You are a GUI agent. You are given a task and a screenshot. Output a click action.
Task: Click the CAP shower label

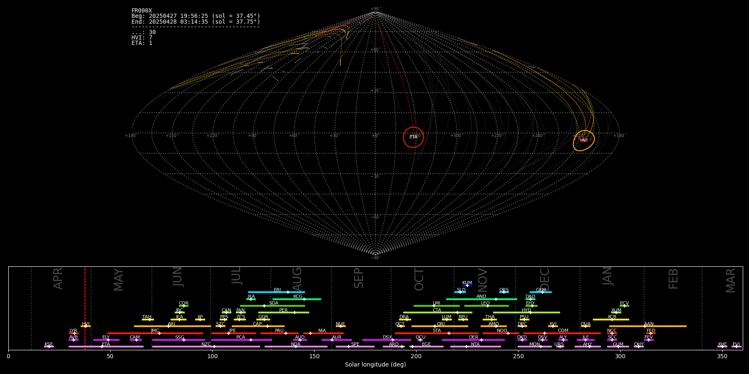point(258,324)
